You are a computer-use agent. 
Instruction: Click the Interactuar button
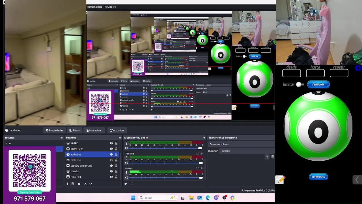tap(94, 130)
